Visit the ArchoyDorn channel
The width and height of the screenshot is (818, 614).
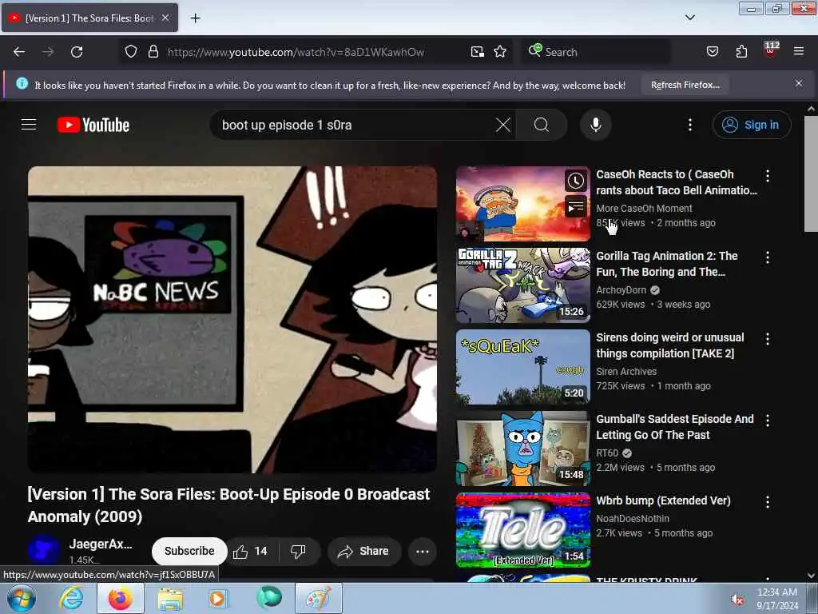click(x=621, y=289)
